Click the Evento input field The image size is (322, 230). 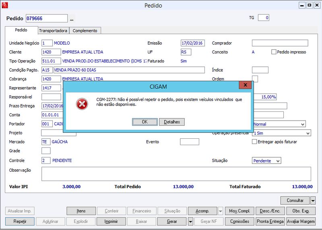(190, 142)
